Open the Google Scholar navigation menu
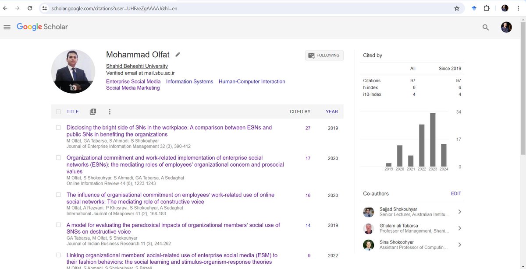Screen dimensions: 526x269 click(7, 27)
